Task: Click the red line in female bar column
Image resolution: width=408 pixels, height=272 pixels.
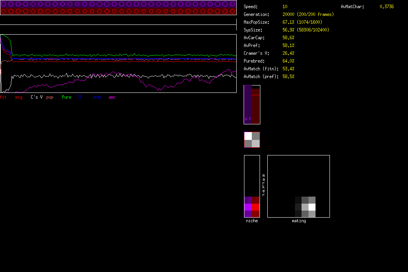Action: [255, 95]
